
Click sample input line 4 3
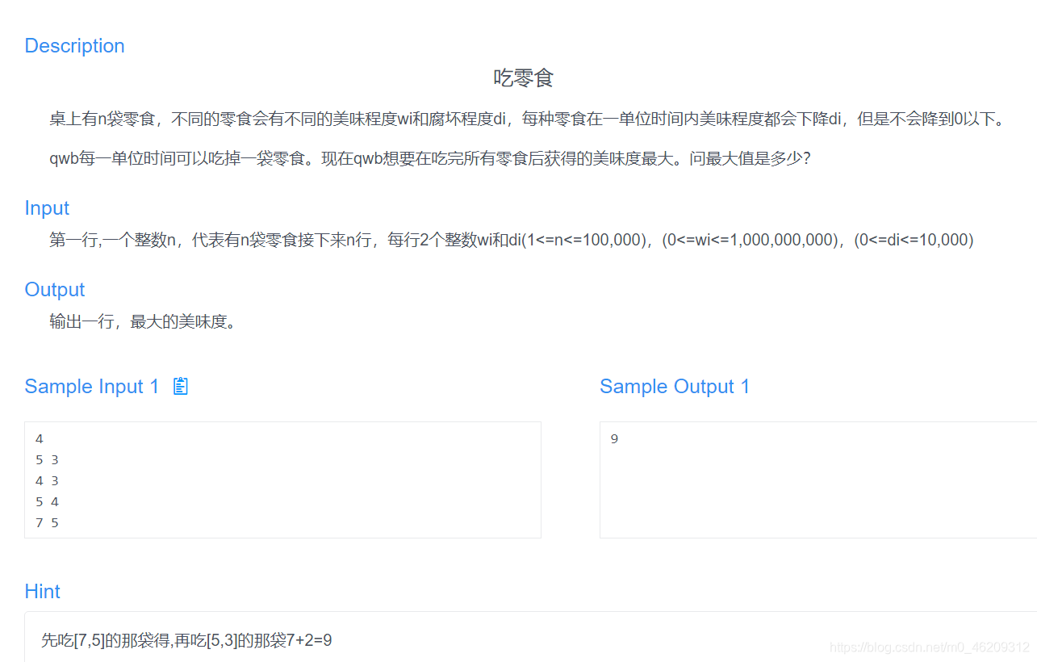(47, 481)
